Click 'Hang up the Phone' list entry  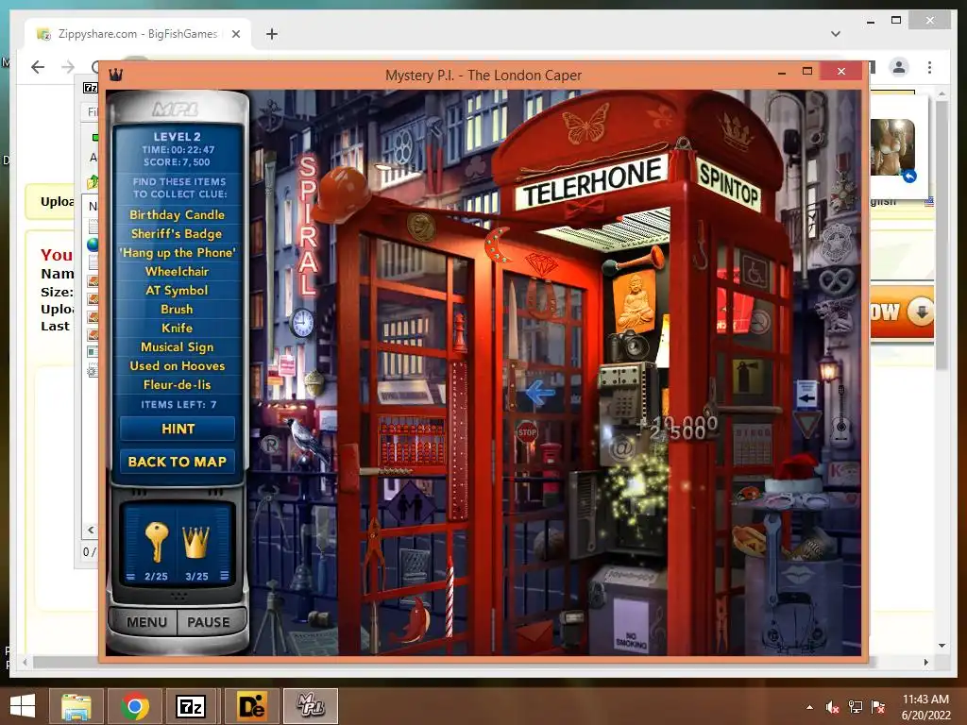(178, 253)
